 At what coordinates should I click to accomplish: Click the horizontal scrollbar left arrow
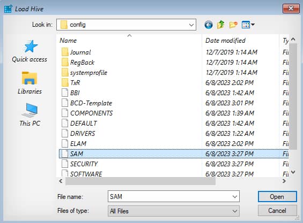tap(61, 181)
